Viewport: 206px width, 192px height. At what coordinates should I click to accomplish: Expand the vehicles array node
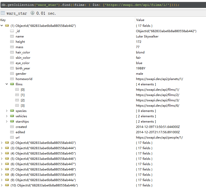coord(7,116)
